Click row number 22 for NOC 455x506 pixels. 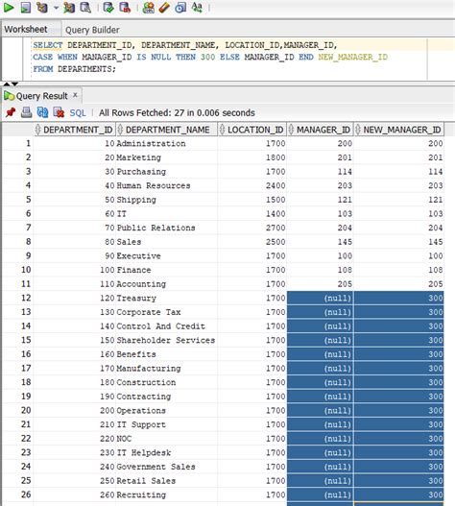coord(17,438)
